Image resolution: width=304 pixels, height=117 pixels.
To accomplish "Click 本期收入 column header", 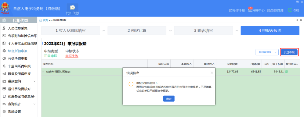I will tap(182, 64).
